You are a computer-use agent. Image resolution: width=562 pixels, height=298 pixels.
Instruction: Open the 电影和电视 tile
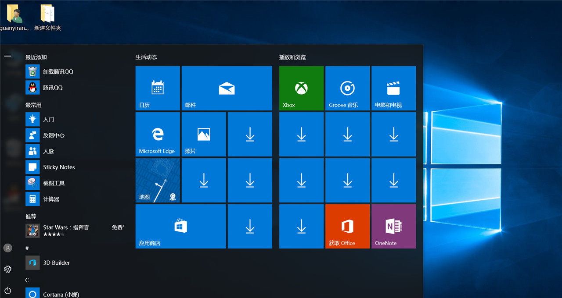(393, 88)
